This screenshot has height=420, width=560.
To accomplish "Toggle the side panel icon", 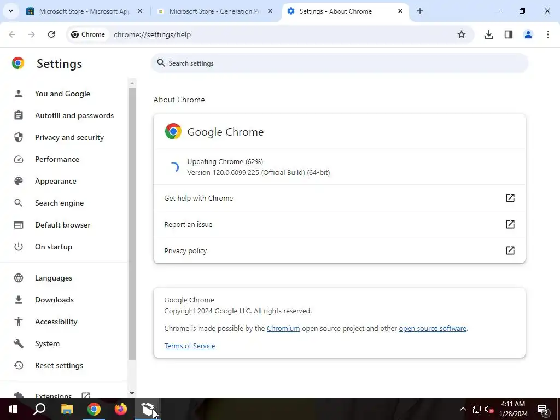I will tap(509, 34).
